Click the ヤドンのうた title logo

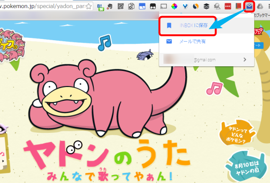(107, 155)
